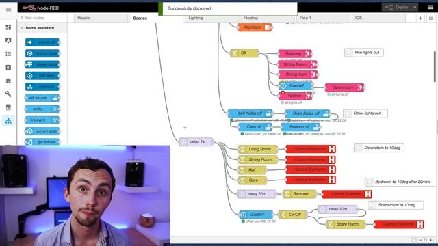Select the 'Cave off' service node

point(255,127)
